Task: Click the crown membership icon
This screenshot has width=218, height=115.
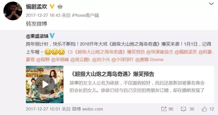Action: click(x=60, y=7)
